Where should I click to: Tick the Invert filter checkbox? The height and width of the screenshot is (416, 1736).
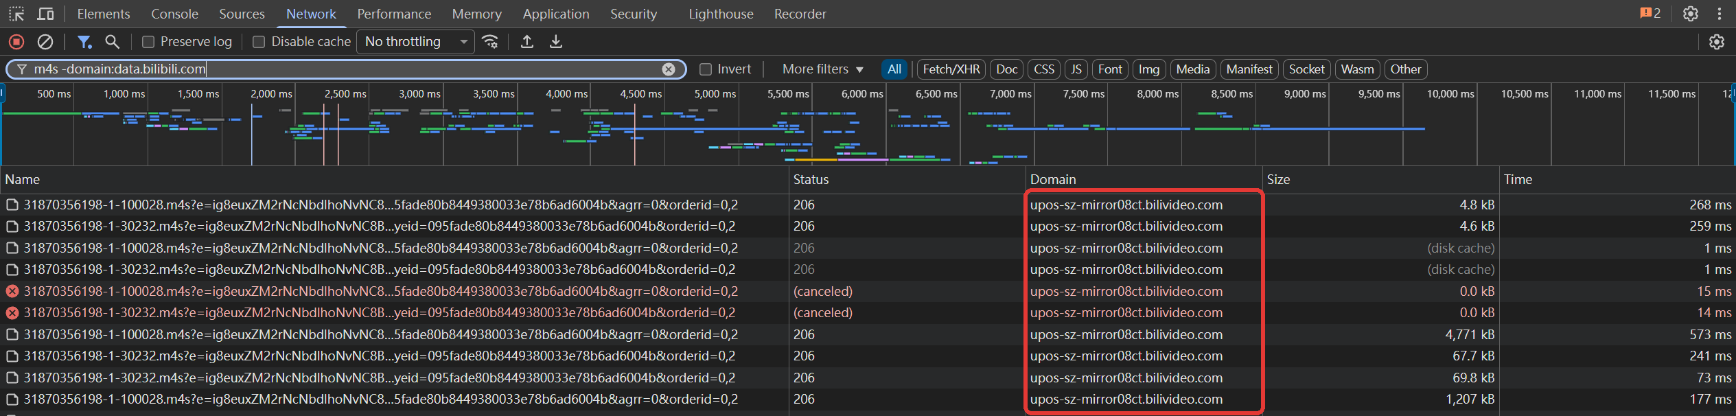click(705, 69)
